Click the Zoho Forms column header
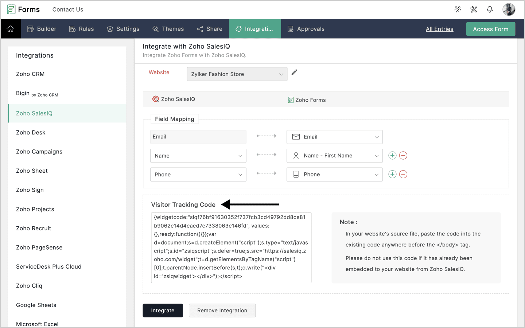 (x=307, y=100)
